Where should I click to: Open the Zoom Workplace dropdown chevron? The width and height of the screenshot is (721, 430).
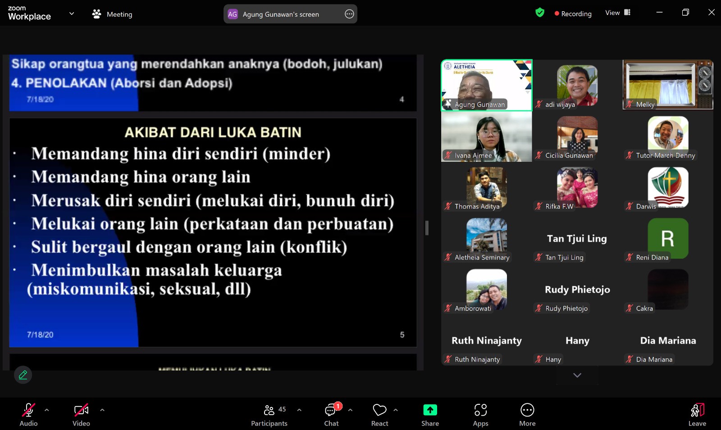(x=72, y=14)
